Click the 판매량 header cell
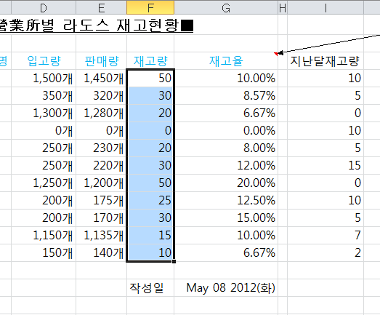The height and width of the screenshot is (315, 380). (101, 60)
